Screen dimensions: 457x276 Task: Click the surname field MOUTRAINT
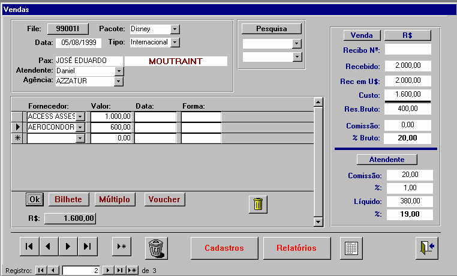176,61
